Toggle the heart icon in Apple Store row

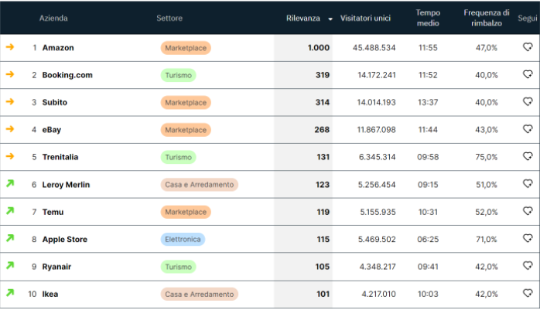pos(528,238)
